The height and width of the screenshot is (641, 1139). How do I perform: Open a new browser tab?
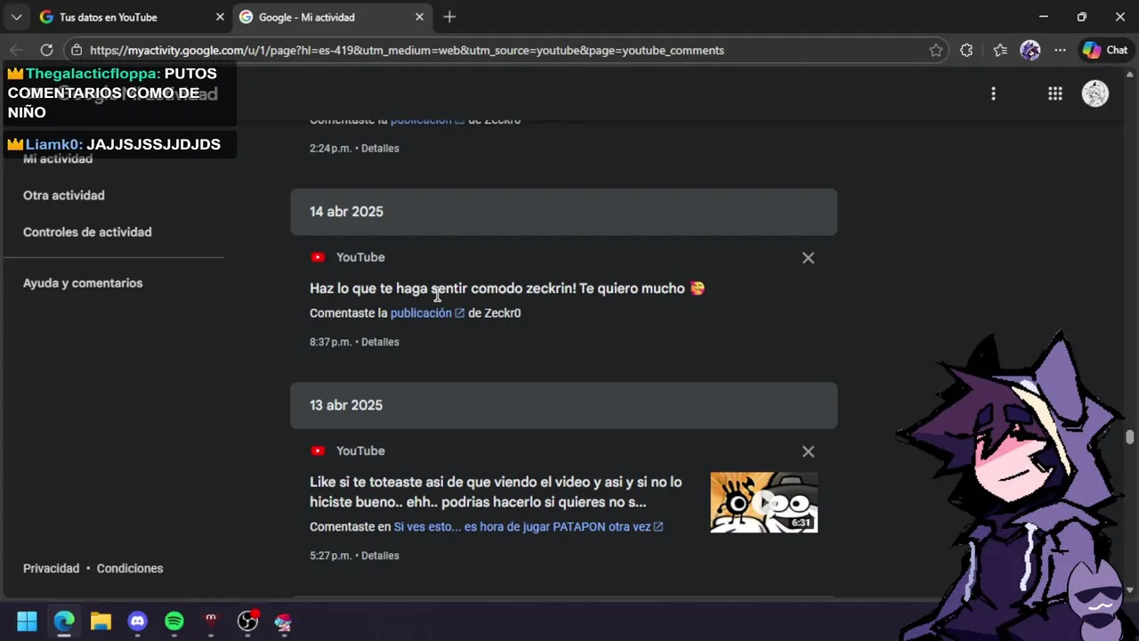449,17
